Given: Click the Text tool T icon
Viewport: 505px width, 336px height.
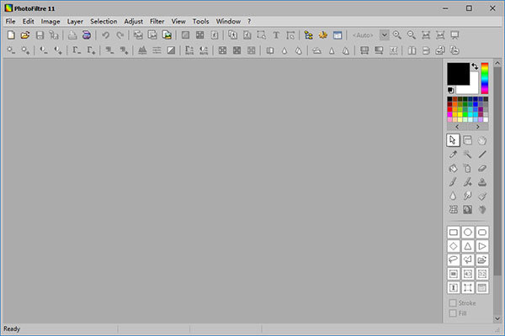Looking at the screenshot, I should (276, 35).
